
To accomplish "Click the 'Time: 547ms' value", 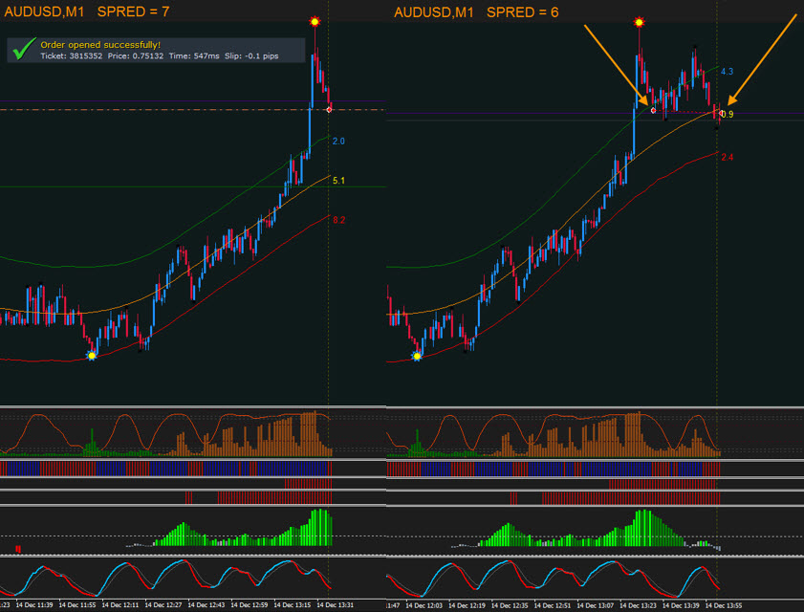I will [x=194, y=55].
